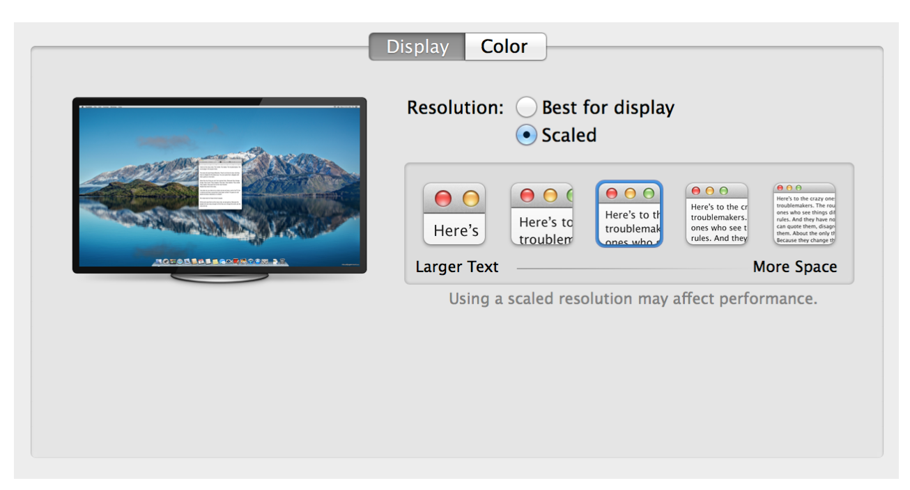
Task: Click the line between Larger Text and More Space
Action: (x=627, y=268)
